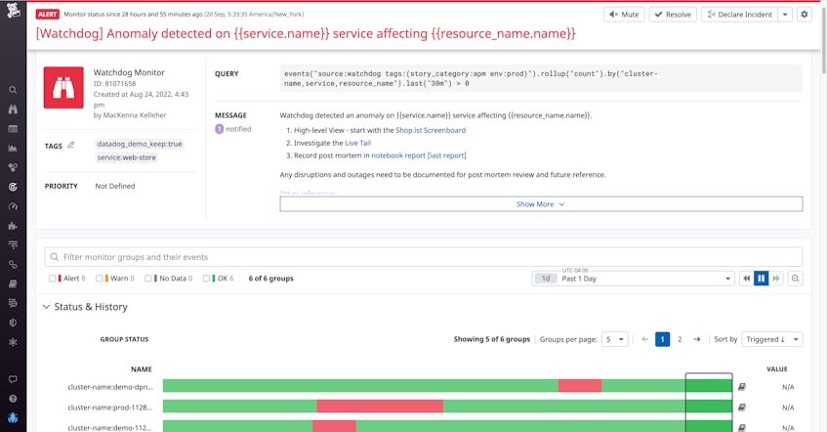This screenshot has width=827, height=432.
Task: Open the Live Tail link
Action: click(x=358, y=143)
